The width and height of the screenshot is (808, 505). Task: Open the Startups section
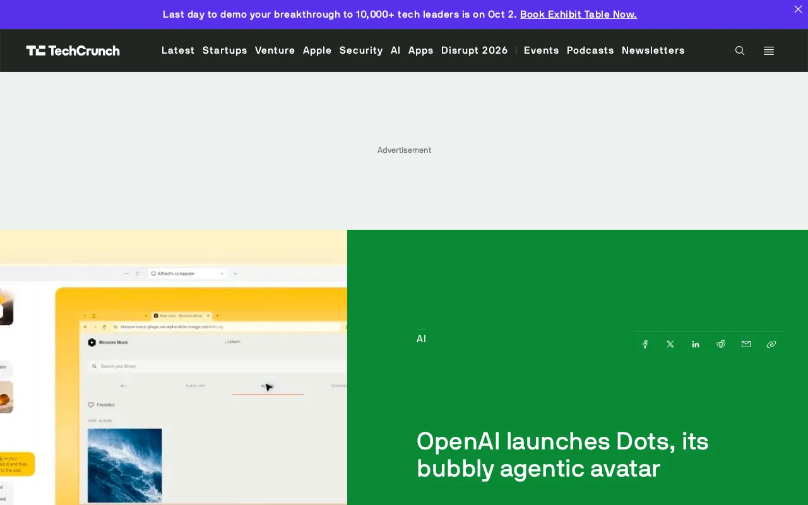(x=225, y=50)
